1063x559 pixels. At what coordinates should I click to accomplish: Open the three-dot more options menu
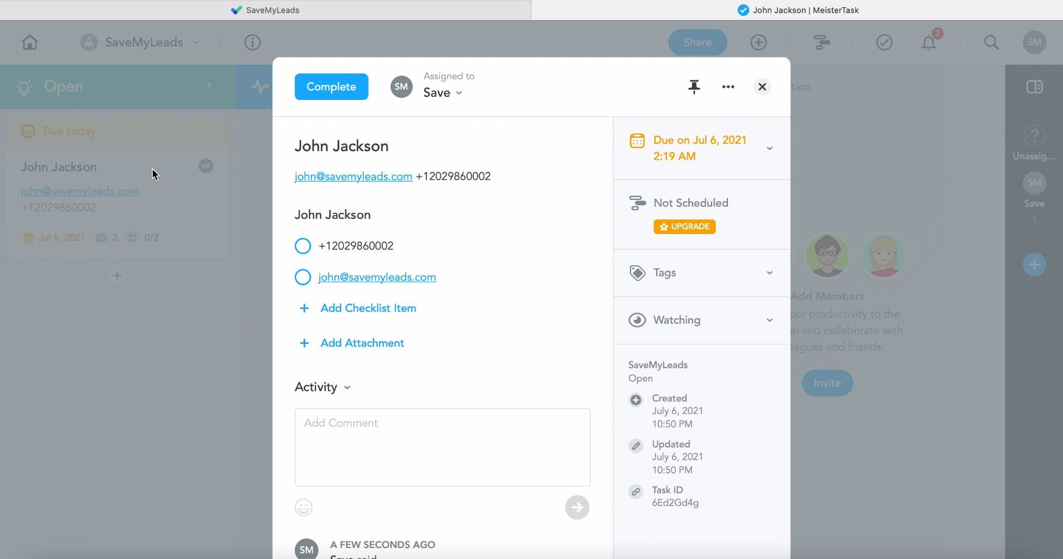728,87
